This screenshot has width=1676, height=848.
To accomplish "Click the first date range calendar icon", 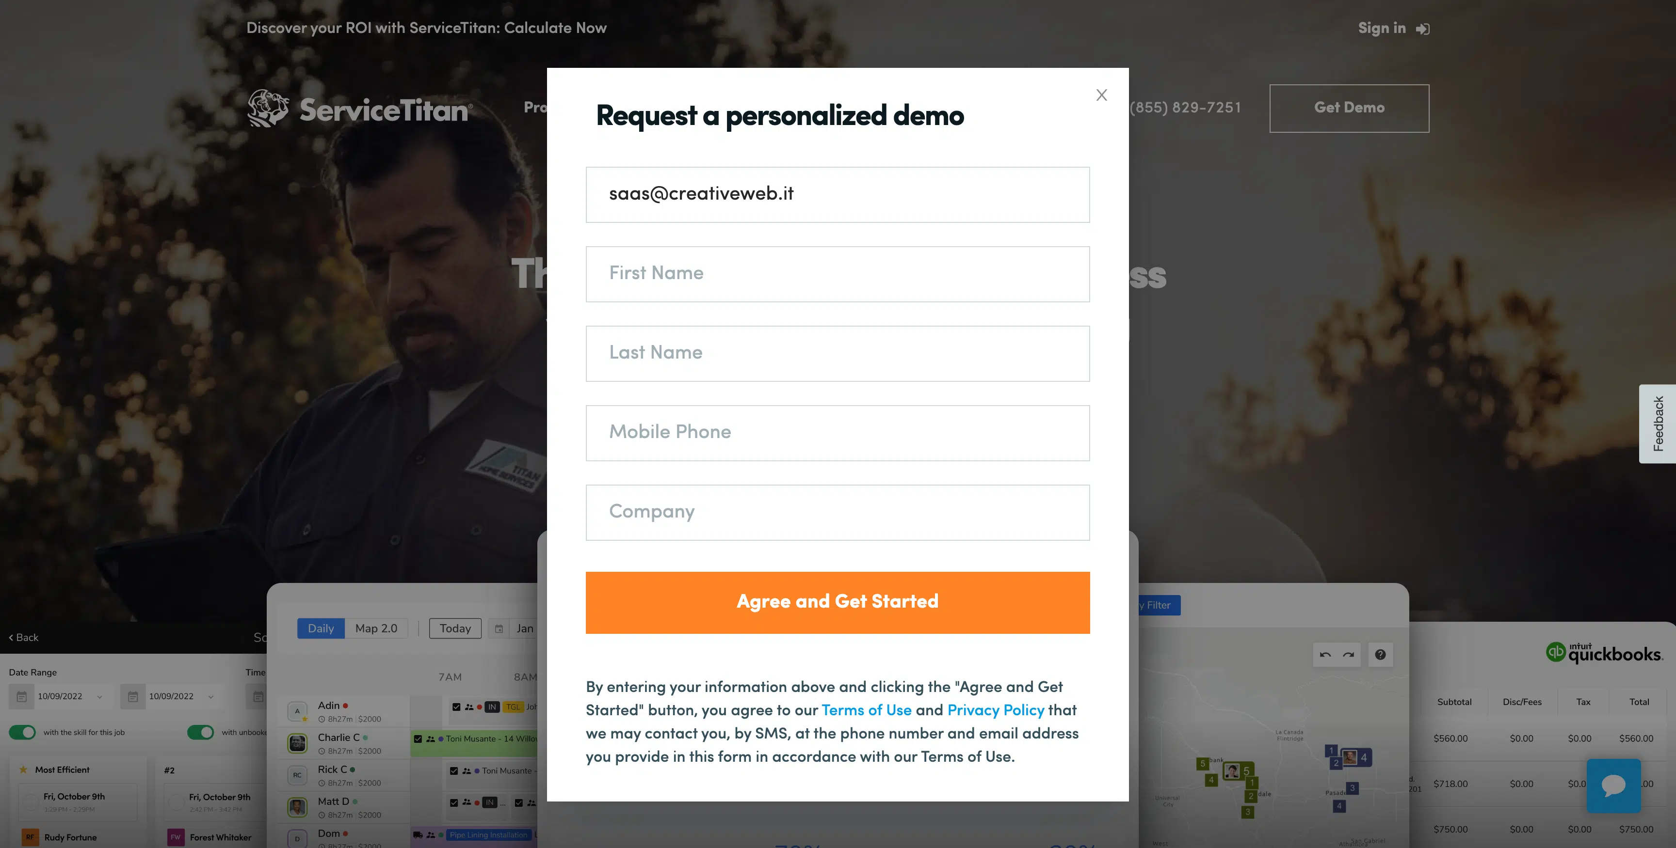I will point(21,696).
